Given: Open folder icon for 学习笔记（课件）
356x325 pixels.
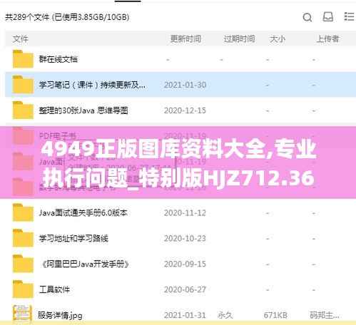Looking at the screenshot, I should coord(23,85).
